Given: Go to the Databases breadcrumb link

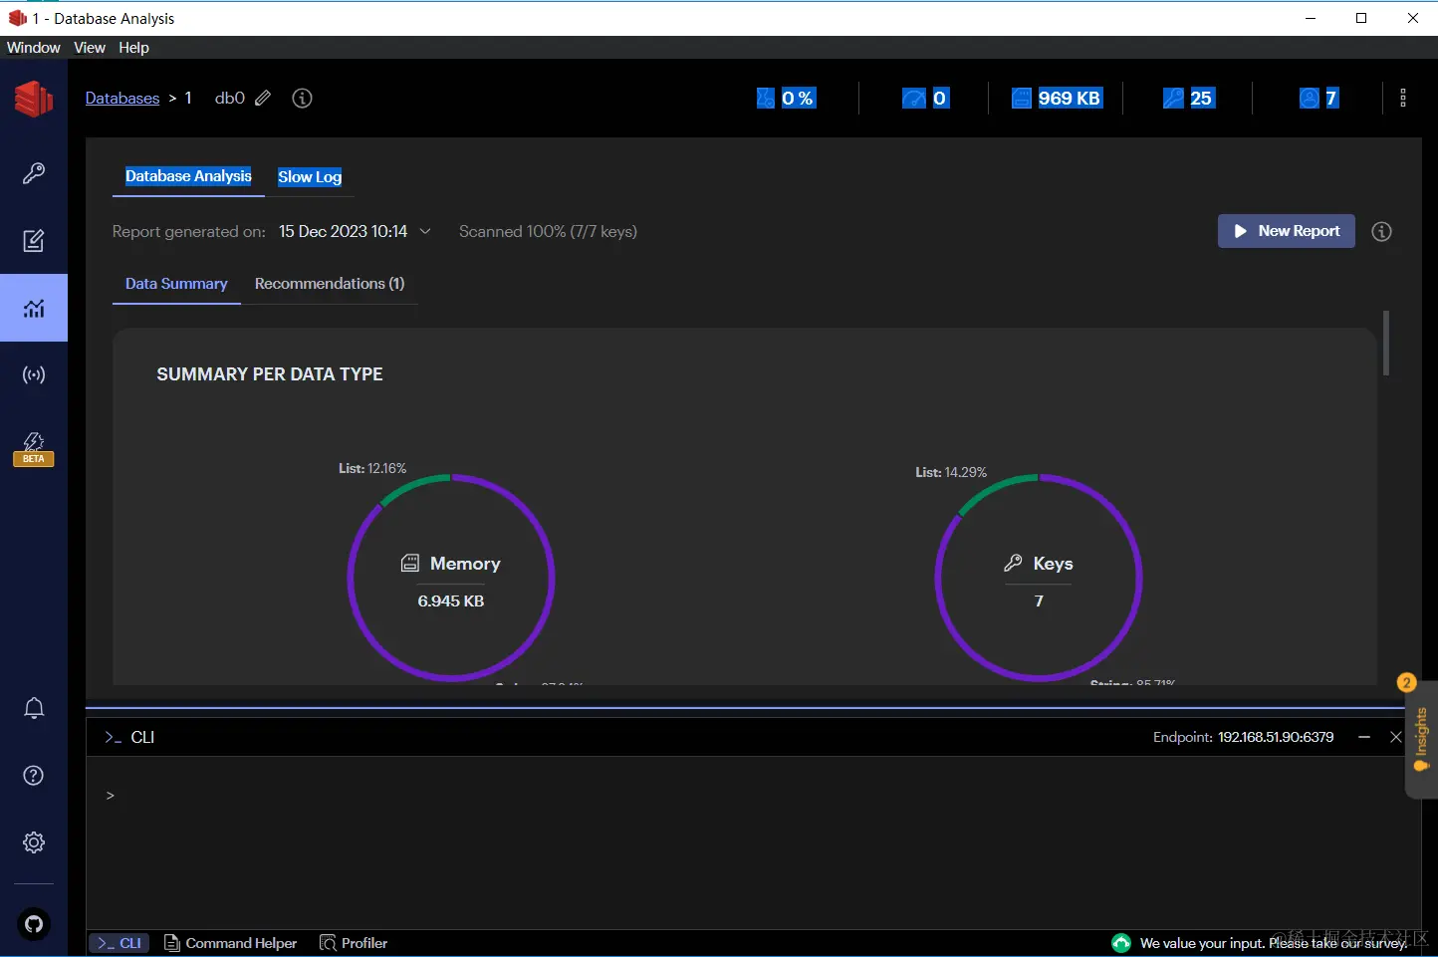Looking at the screenshot, I should pos(122,98).
